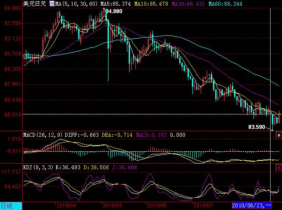
Task: Click the 93.556 price axis label
Action: pos(13,23)
